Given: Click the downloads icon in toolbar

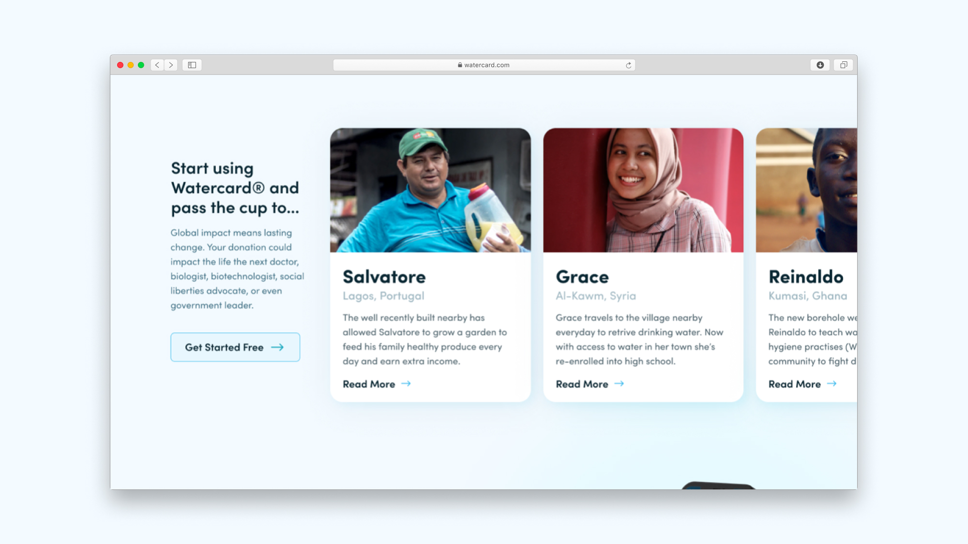Looking at the screenshot, I should pyautogui.click(x=820, y=64).
